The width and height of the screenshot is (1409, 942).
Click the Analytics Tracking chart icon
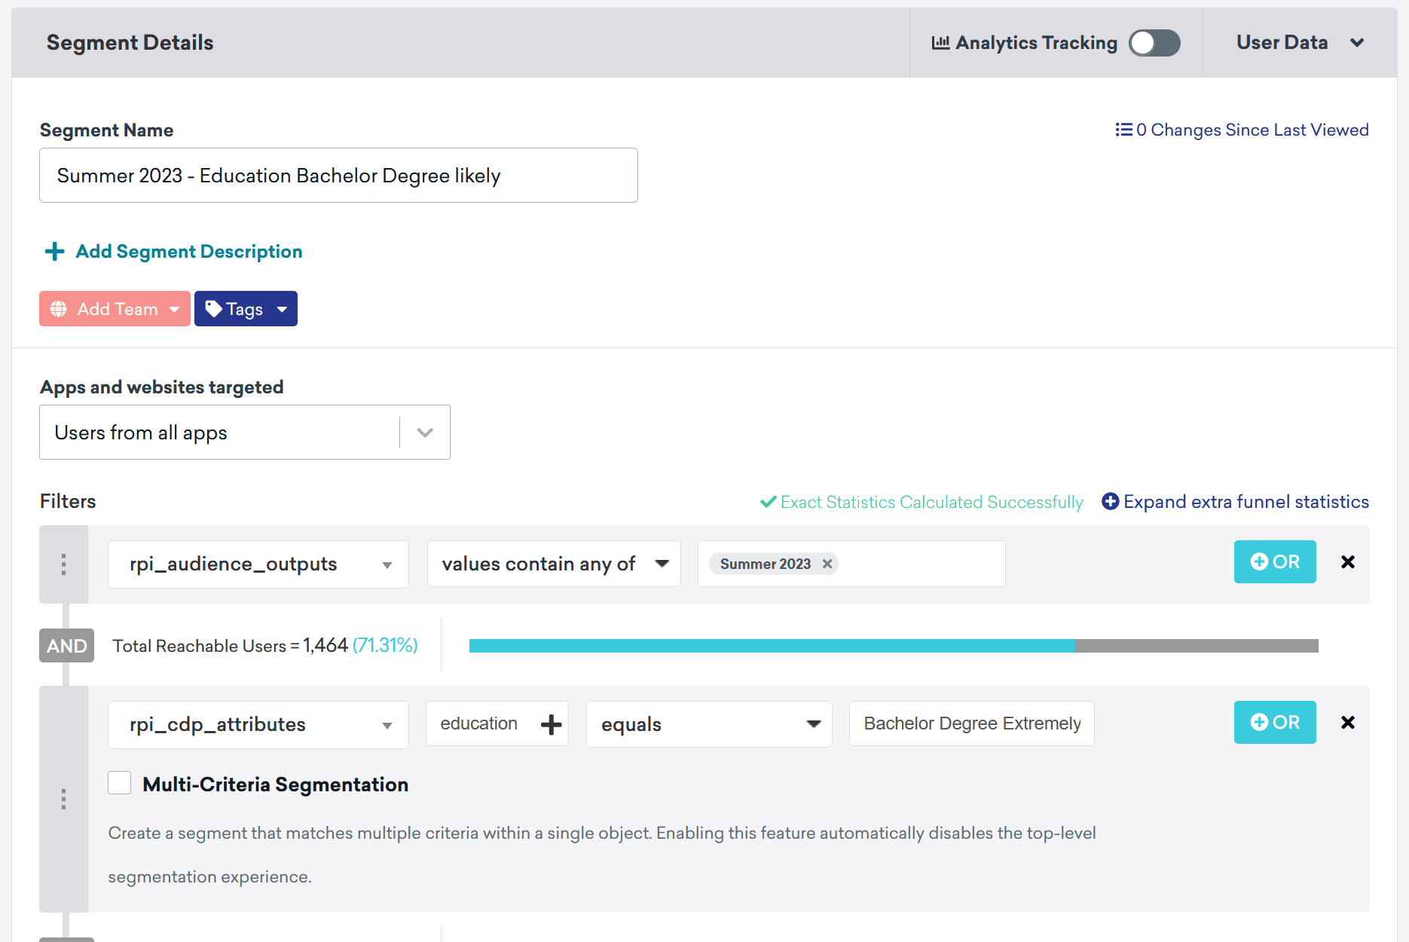click(940, 43)
